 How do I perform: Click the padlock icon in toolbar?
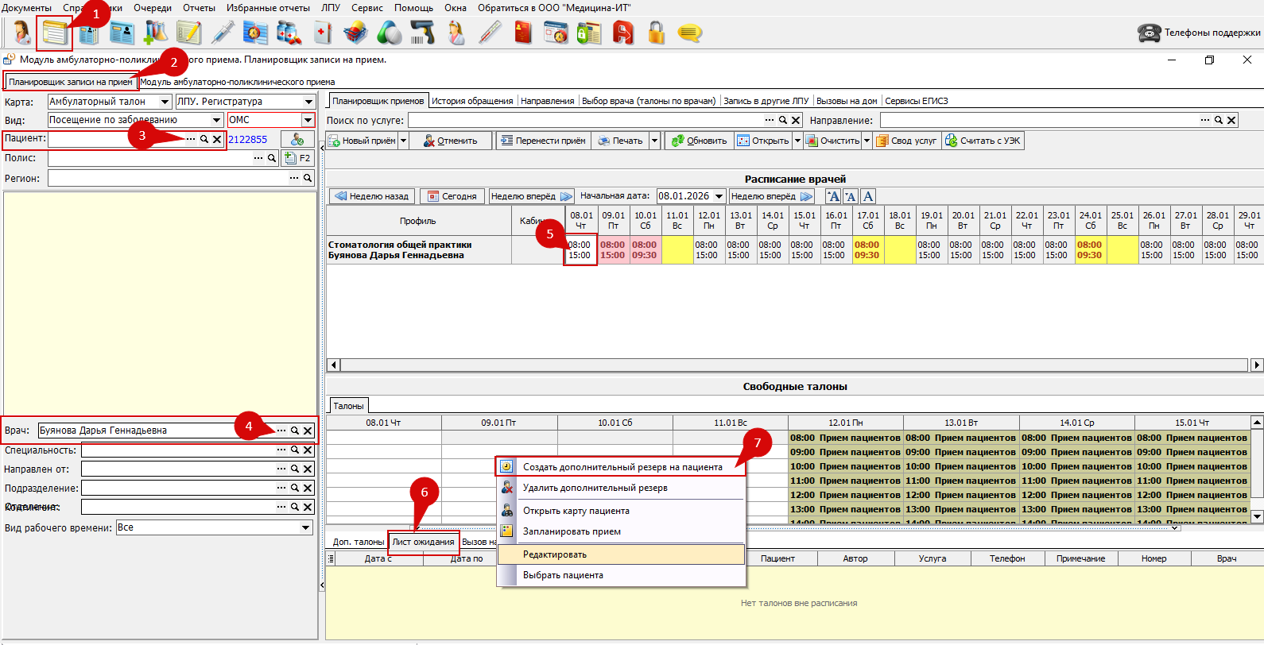point(656,33)
